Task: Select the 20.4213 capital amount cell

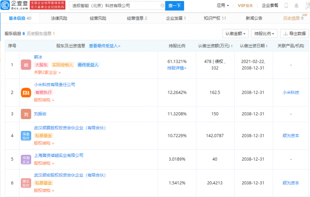Action: (x=215, y=183)
